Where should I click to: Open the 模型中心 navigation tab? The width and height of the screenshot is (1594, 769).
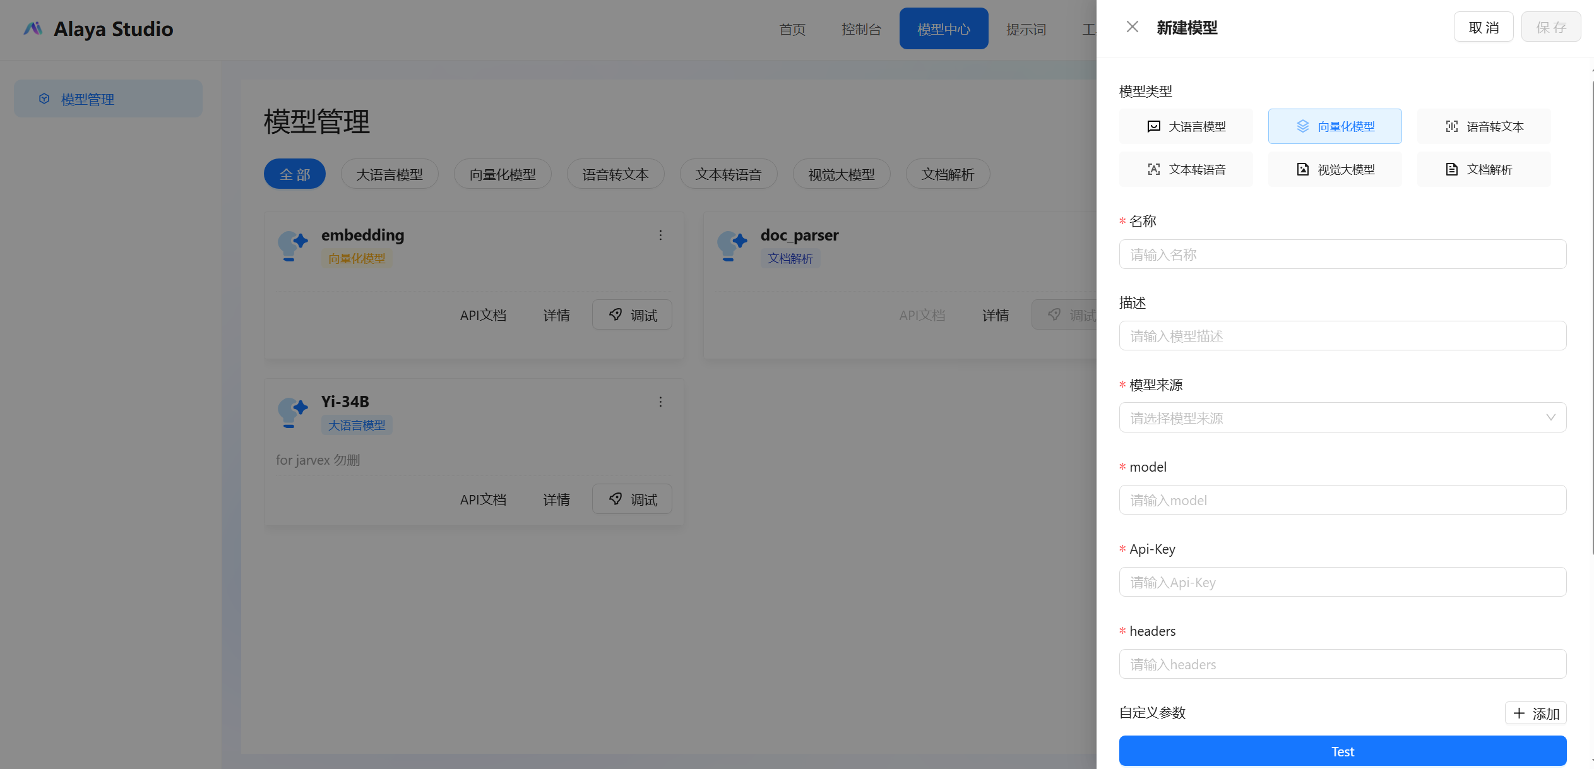(943, 29)
